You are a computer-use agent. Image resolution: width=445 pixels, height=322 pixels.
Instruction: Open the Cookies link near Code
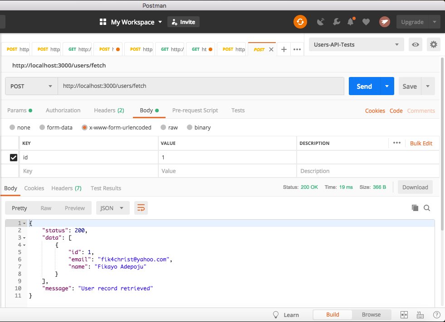coord(375,111)
